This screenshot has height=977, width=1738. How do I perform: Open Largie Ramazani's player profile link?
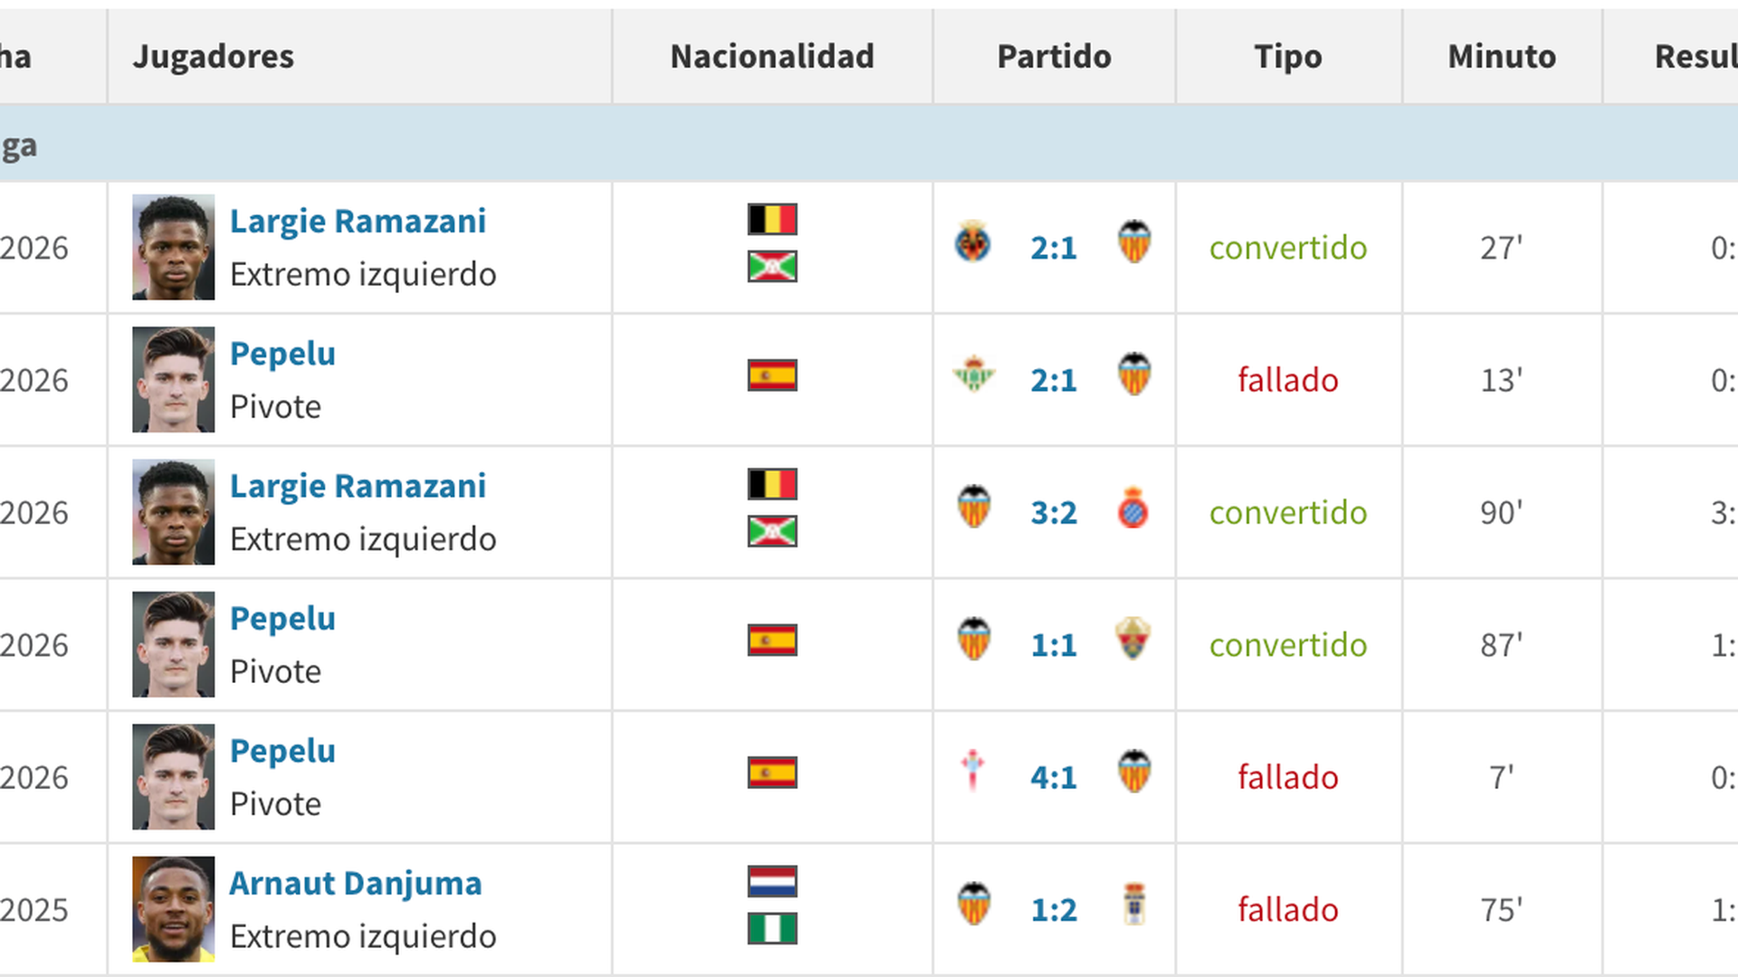[x=358, y=221]
